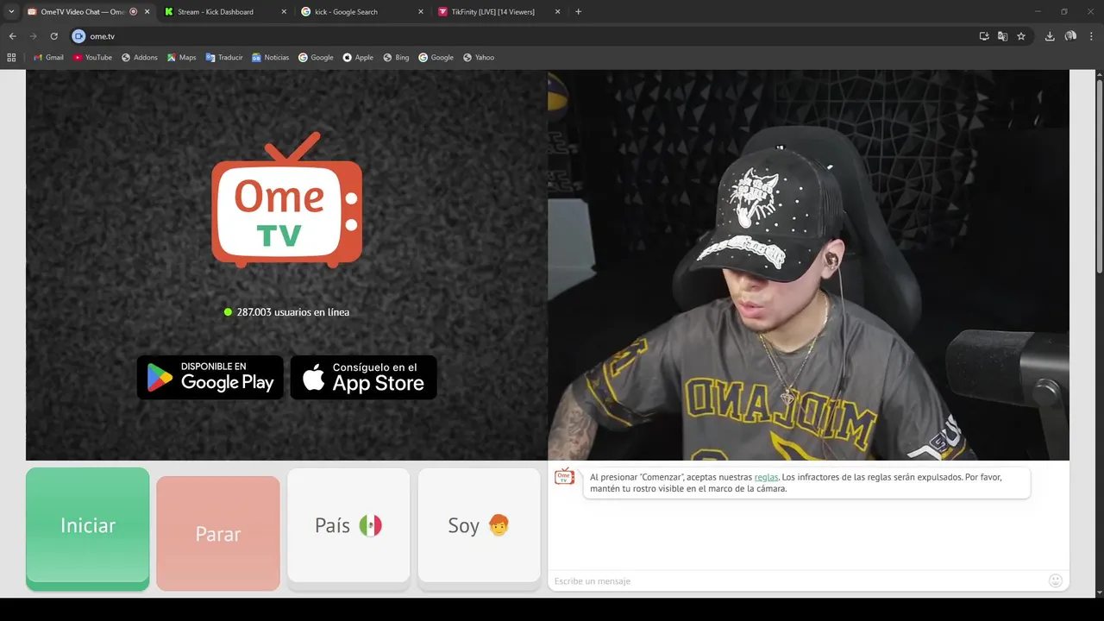
Task: Go forward to the next page
Action: pos(33,36)
